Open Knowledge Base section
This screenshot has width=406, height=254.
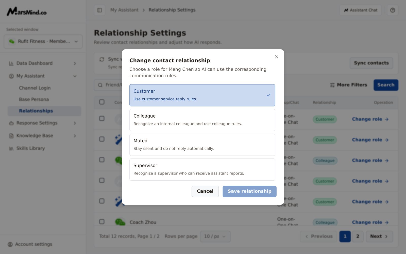click(x=43, y=136)
